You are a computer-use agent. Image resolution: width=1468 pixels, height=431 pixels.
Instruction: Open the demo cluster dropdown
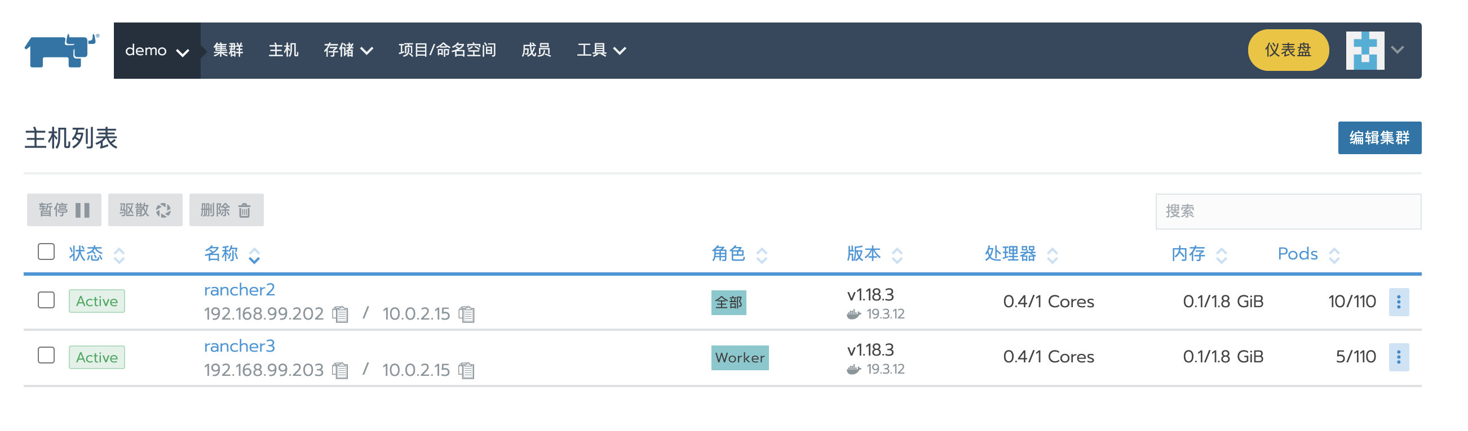click(157, 51)
